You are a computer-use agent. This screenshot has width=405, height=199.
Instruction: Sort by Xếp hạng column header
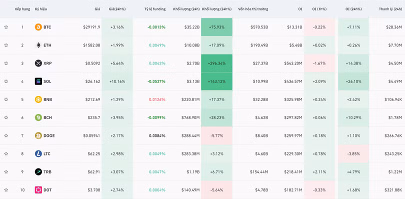22,9
